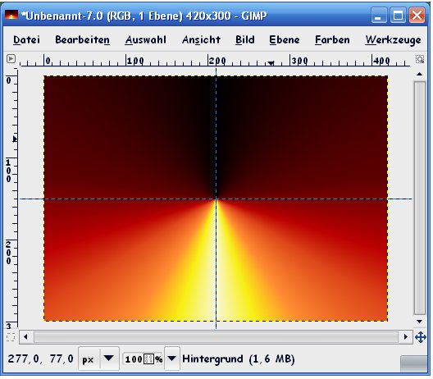The width and height of the screenshot is (433, 379).
Task: Click the horizontal scrollbar right arrow
Action: [x=406, y=337]
